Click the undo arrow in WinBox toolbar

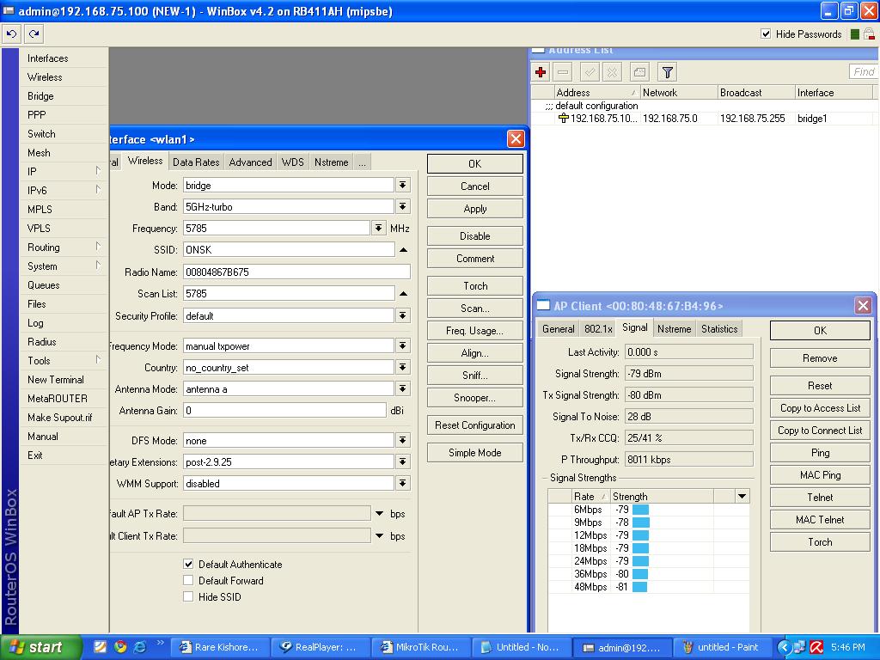click(x=12, y=34)
